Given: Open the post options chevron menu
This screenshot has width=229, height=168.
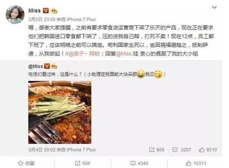Looking at the screenshot, I should 214,7.
